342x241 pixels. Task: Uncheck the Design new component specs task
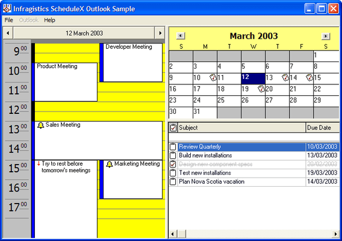click(x=173, y=164)
